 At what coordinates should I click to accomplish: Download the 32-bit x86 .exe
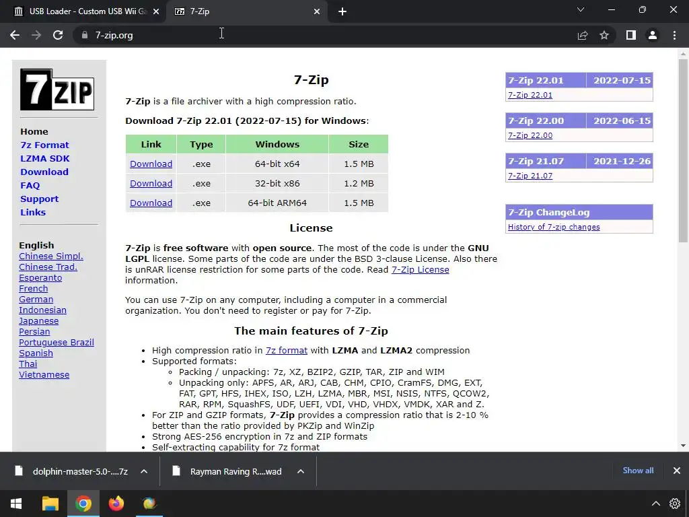pyautogui.click(x=151, y=183)
